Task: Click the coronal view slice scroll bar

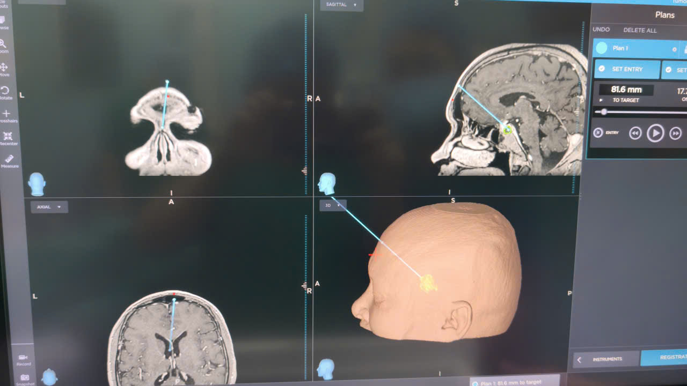Action: (306, 105)
